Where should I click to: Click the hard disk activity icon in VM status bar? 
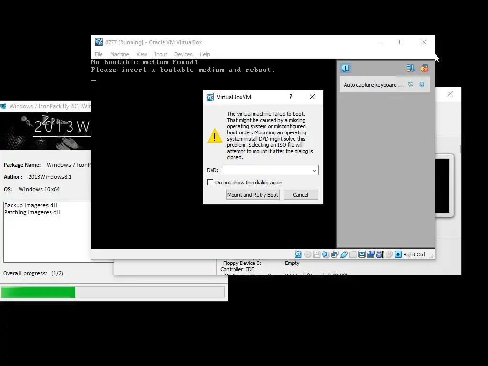[298, 254]
